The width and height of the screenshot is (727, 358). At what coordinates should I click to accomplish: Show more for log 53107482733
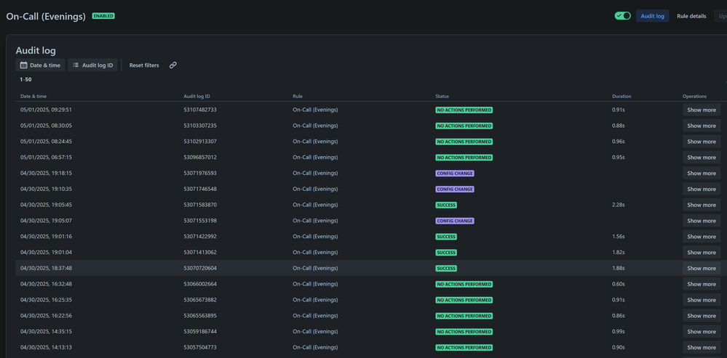(x=701, y=110)
